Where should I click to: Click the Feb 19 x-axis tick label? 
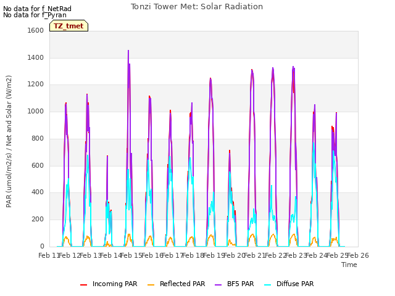214,255
